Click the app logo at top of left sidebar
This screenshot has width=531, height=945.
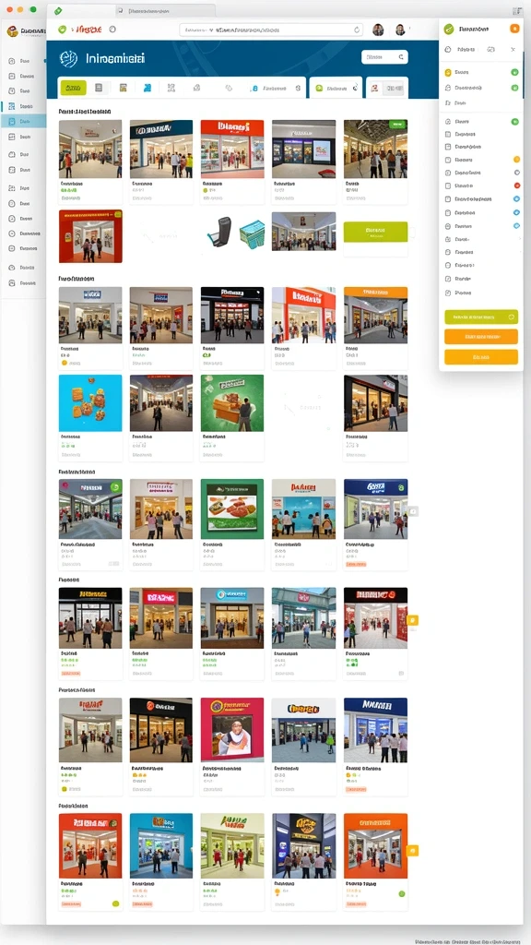point(12,31)
